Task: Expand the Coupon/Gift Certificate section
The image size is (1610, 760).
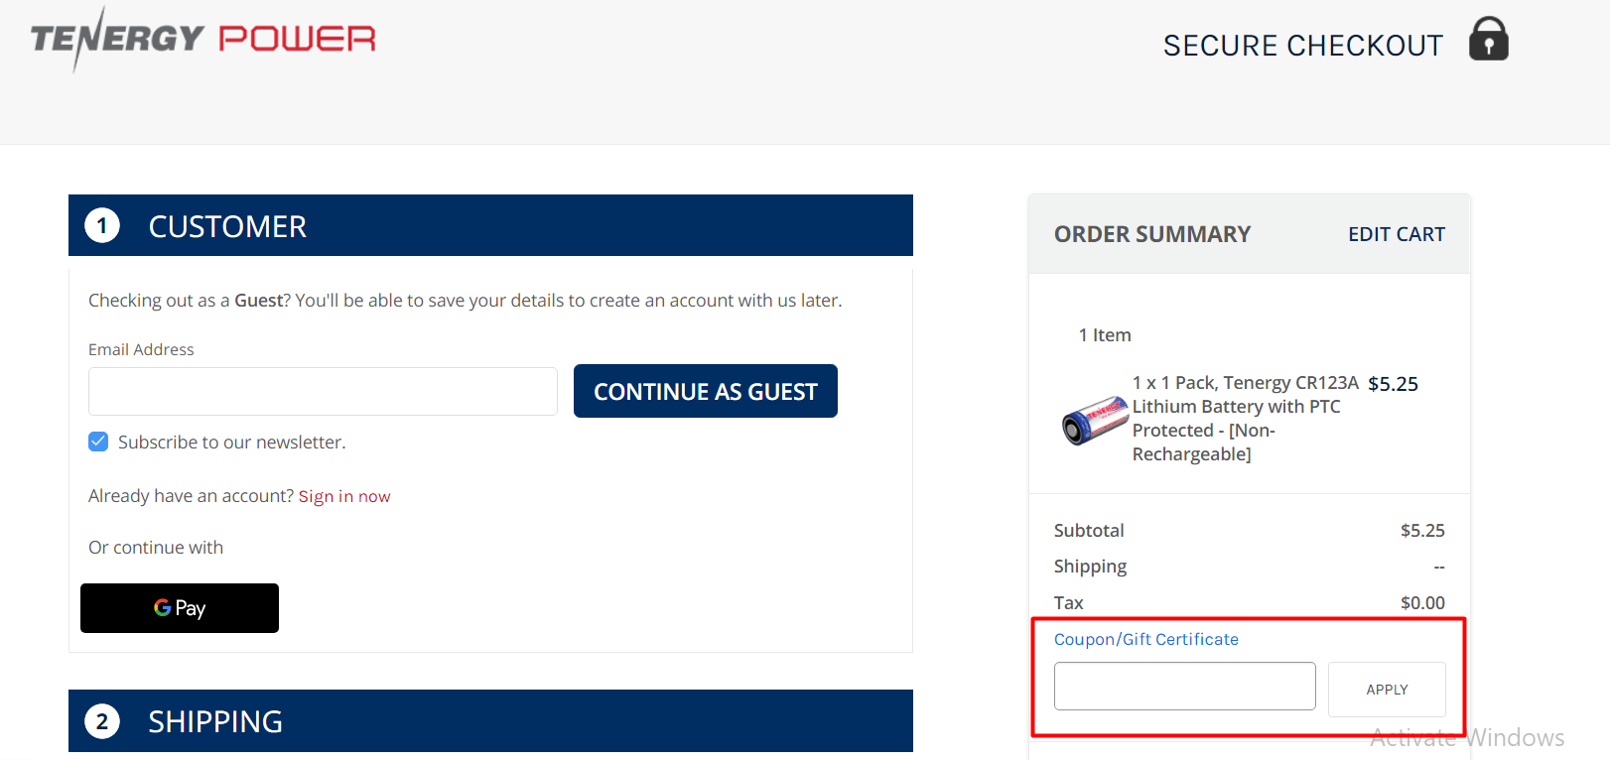Action: coord(1146,639)
